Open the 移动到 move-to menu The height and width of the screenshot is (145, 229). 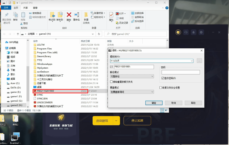click(x=52, y=16)
